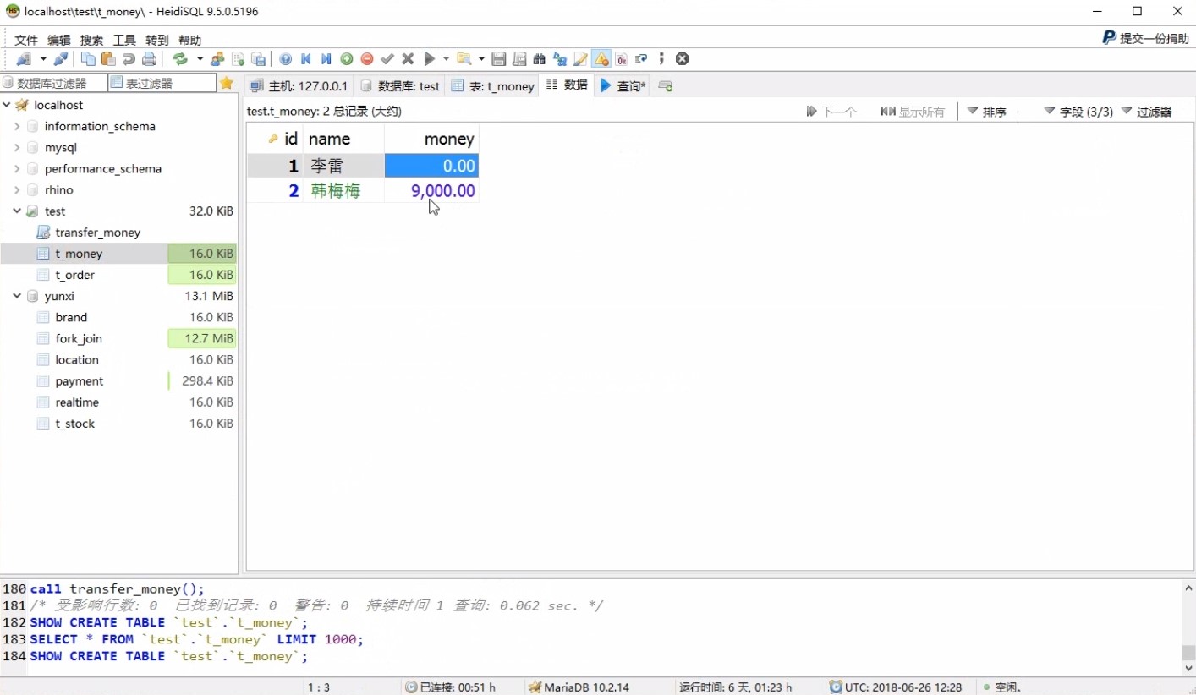
Task: Collapse the localhost tree node
Action: point(7,105)
